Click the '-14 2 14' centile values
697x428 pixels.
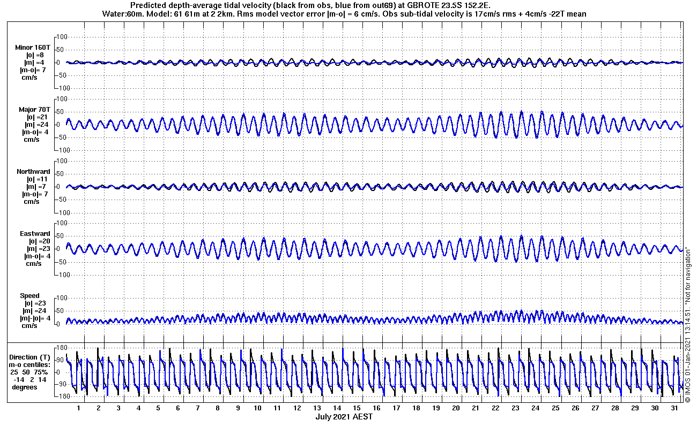click(31, 379)
